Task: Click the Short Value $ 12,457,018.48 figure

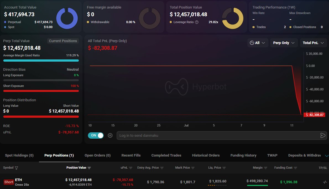Action: pyautogui.click(x=64, y=111)
